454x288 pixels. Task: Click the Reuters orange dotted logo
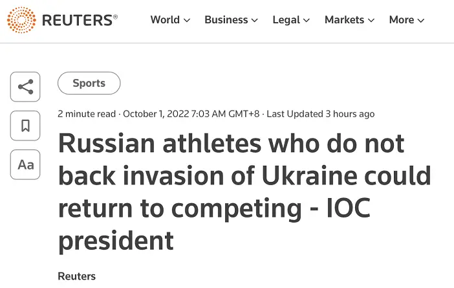[x=21, y=20]
